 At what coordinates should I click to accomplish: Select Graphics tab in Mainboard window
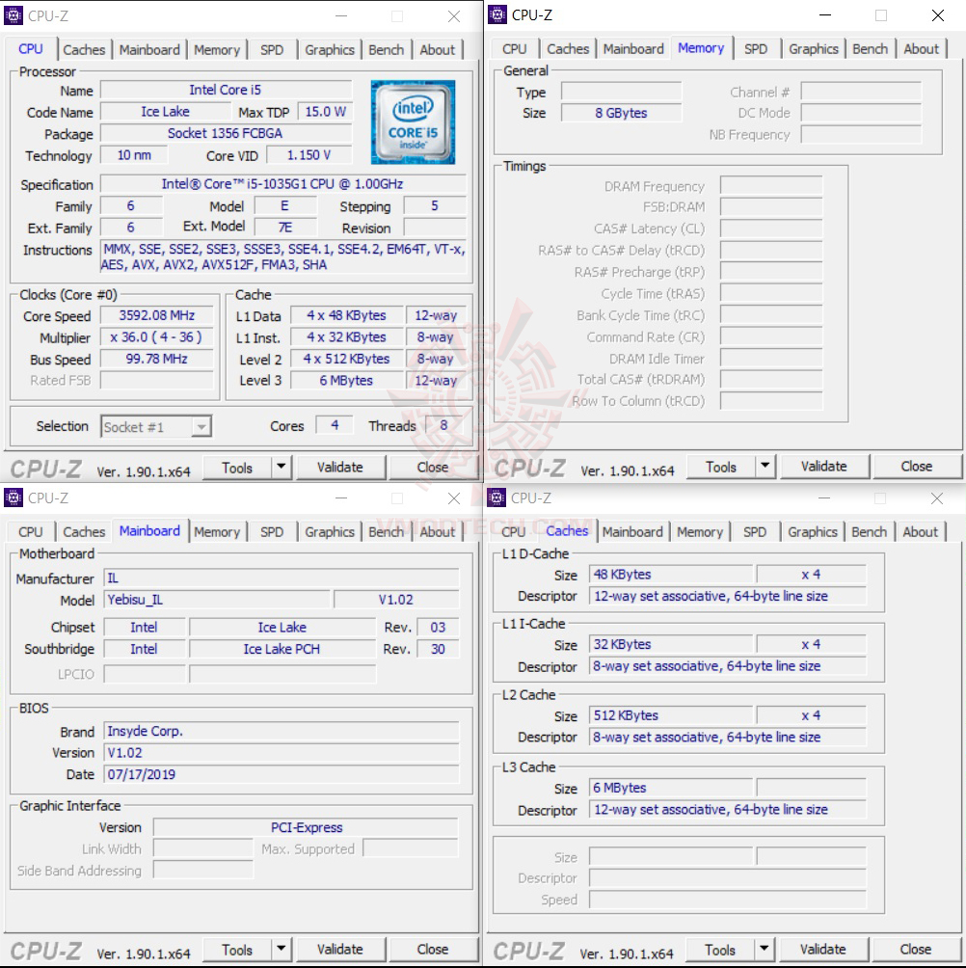tap(330, 531)
